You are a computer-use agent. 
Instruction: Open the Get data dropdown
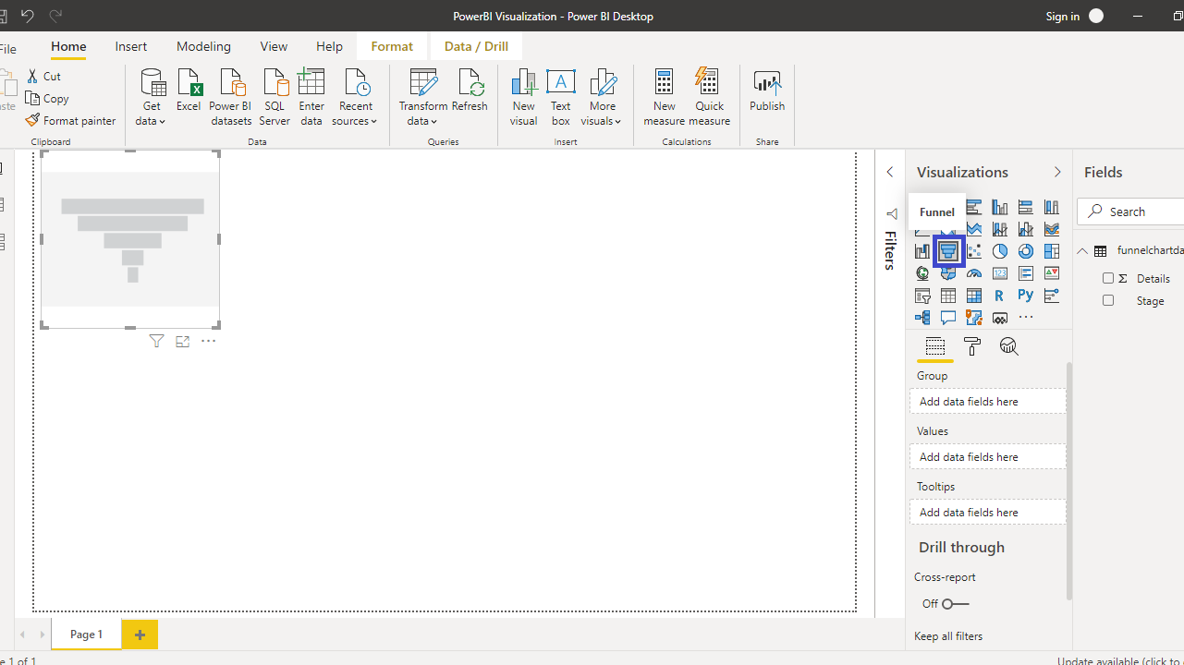click(x=153, y=97)
